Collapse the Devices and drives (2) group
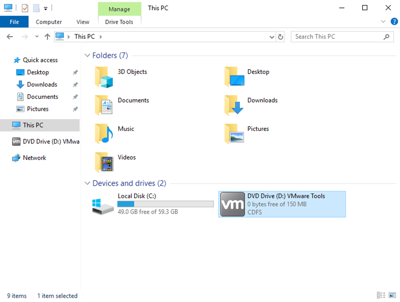 (87, 183)
